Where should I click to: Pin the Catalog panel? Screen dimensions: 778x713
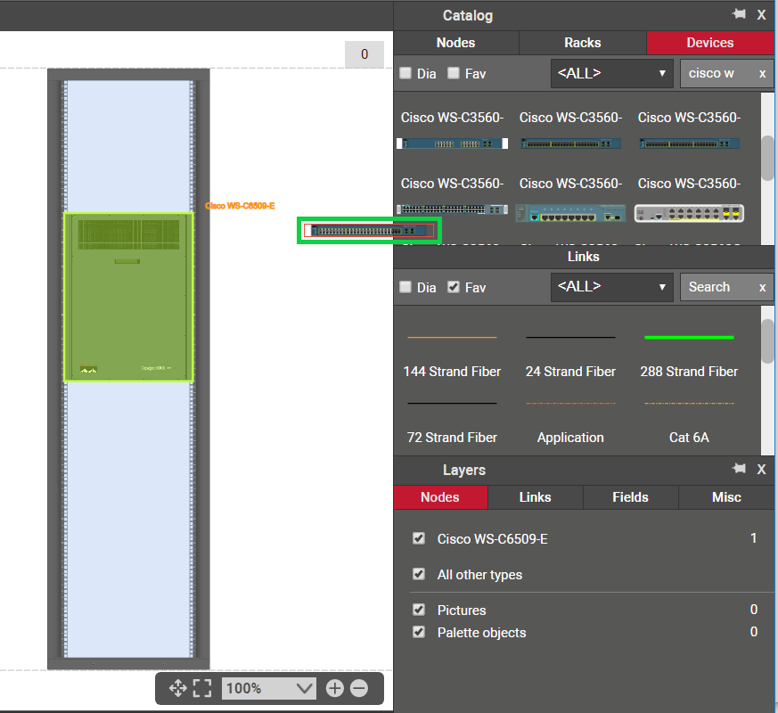tap(740, 14)
